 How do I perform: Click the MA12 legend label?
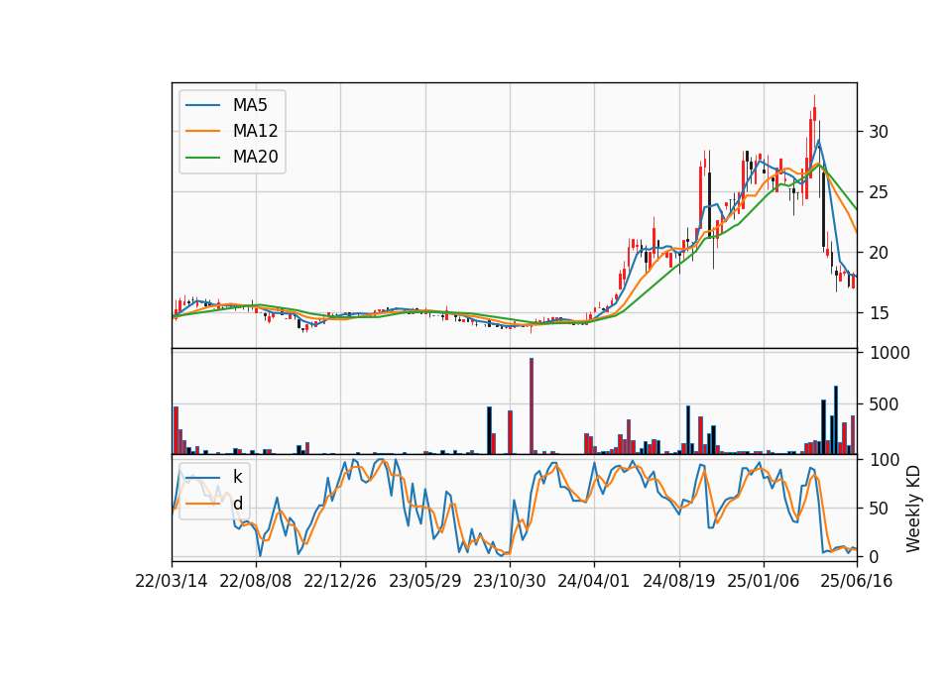coord(255,131)
